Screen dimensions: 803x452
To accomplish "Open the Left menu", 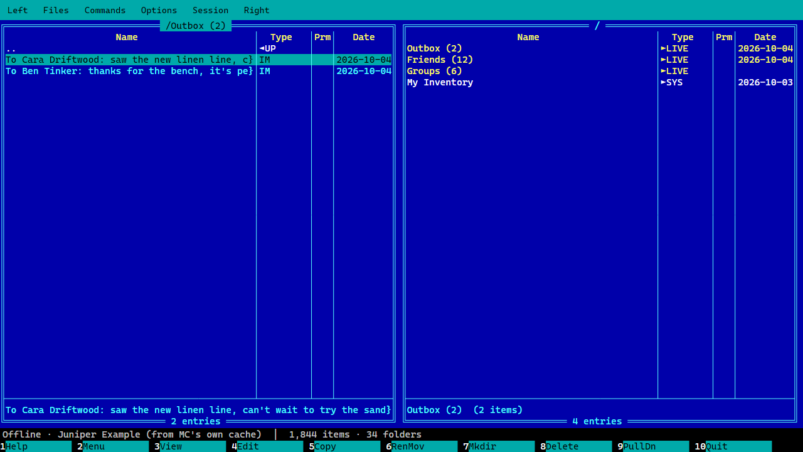I will [x=18, y=10].
